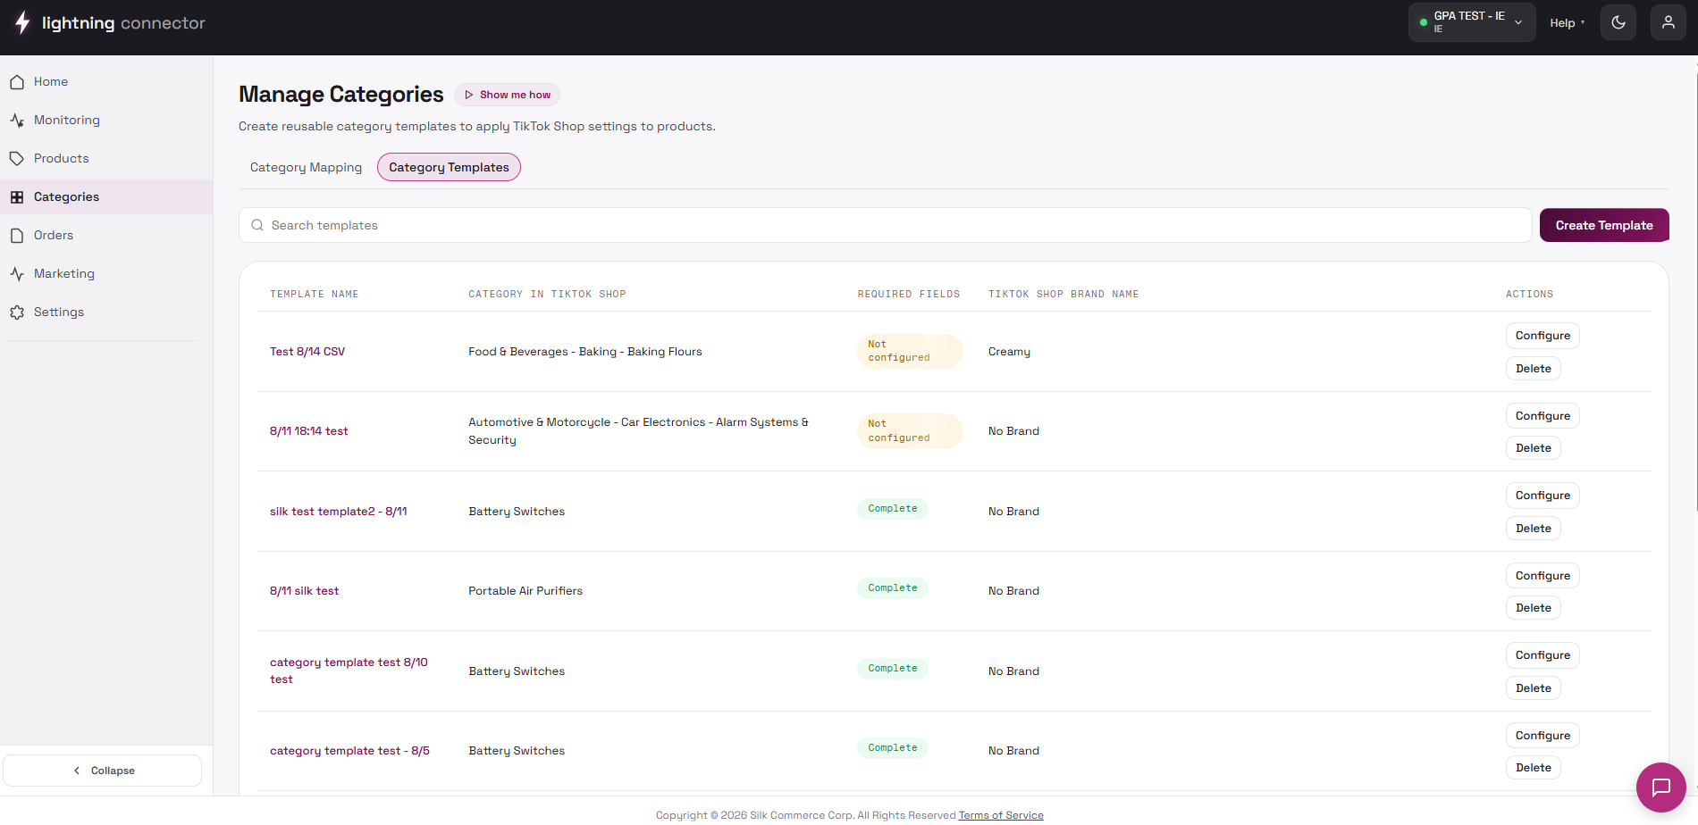Open the Products section
This screenshot has height=825, width=1698.
[106, 158]
